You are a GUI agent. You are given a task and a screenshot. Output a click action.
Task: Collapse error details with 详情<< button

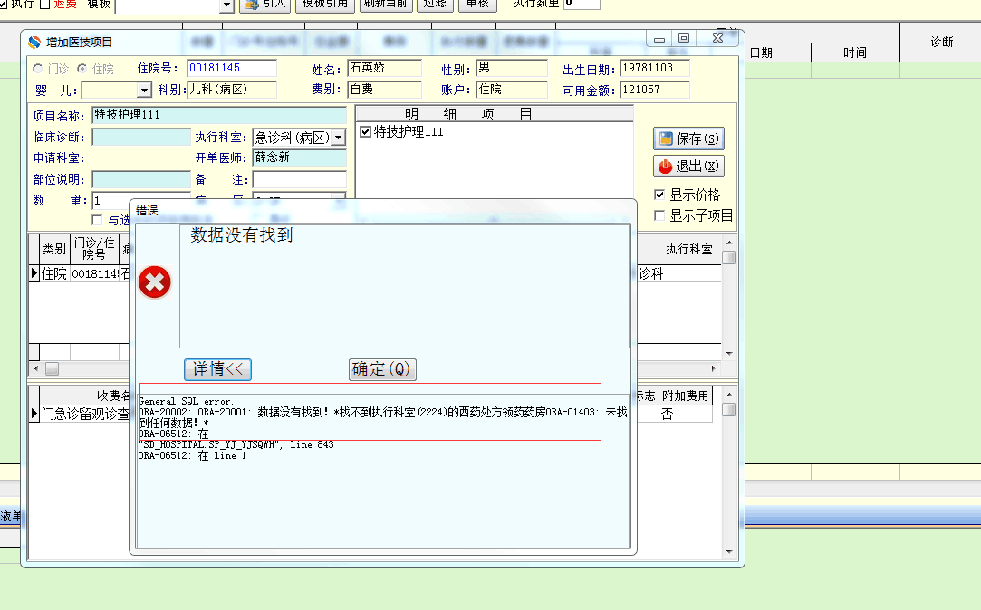[x=217, y=368]
